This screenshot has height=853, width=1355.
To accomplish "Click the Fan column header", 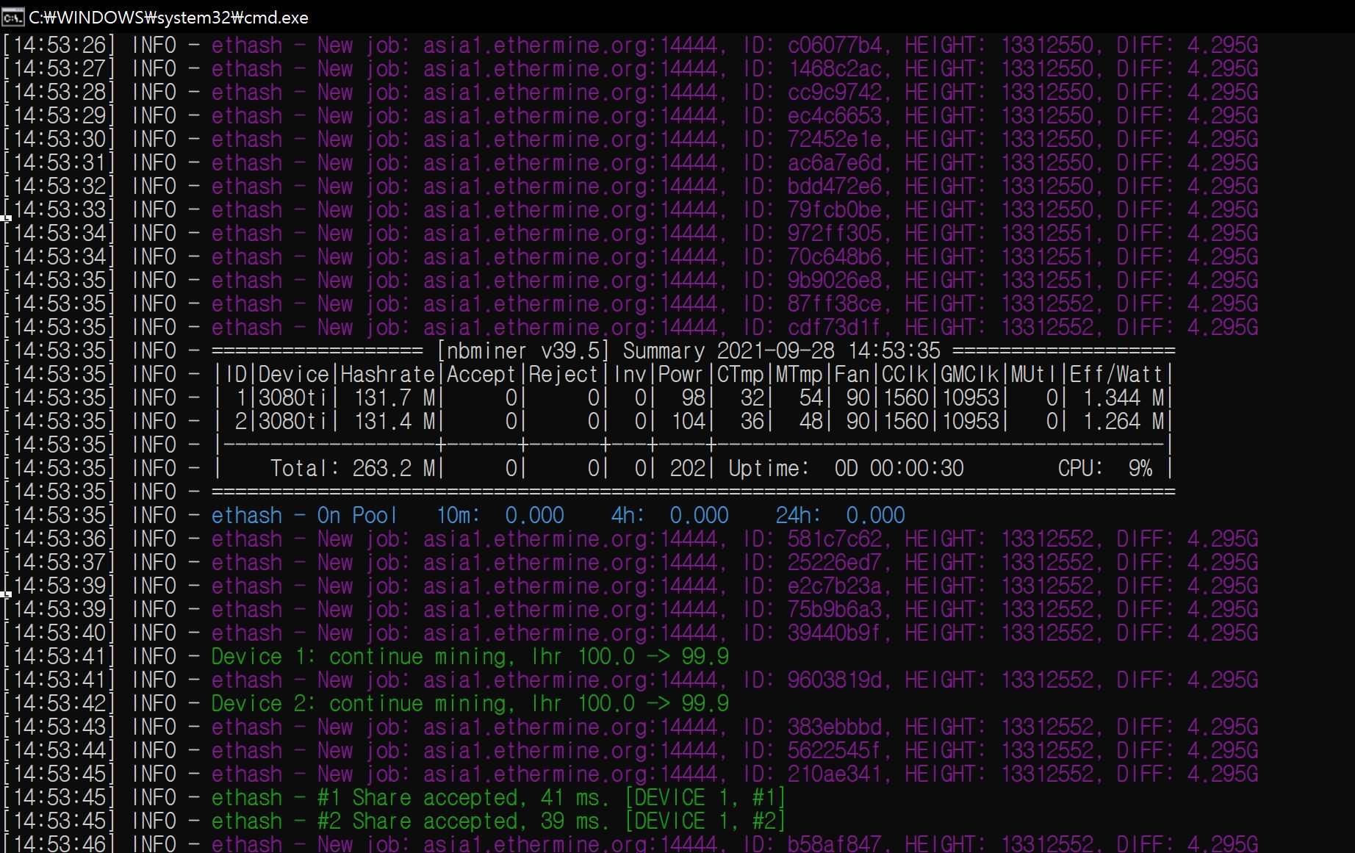I will 852,375.
